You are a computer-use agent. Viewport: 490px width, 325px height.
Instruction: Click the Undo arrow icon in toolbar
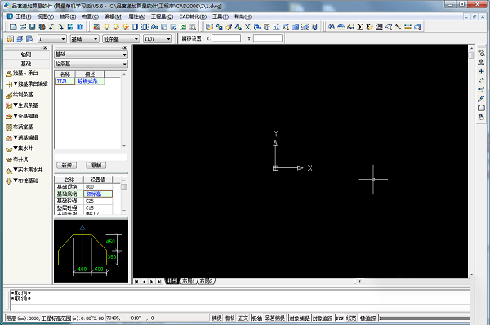(x=51, y=27)
